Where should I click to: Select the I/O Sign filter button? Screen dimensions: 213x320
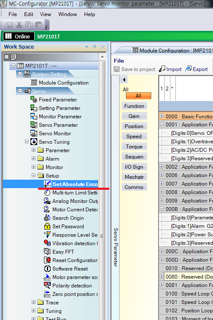tap(134, 167)
